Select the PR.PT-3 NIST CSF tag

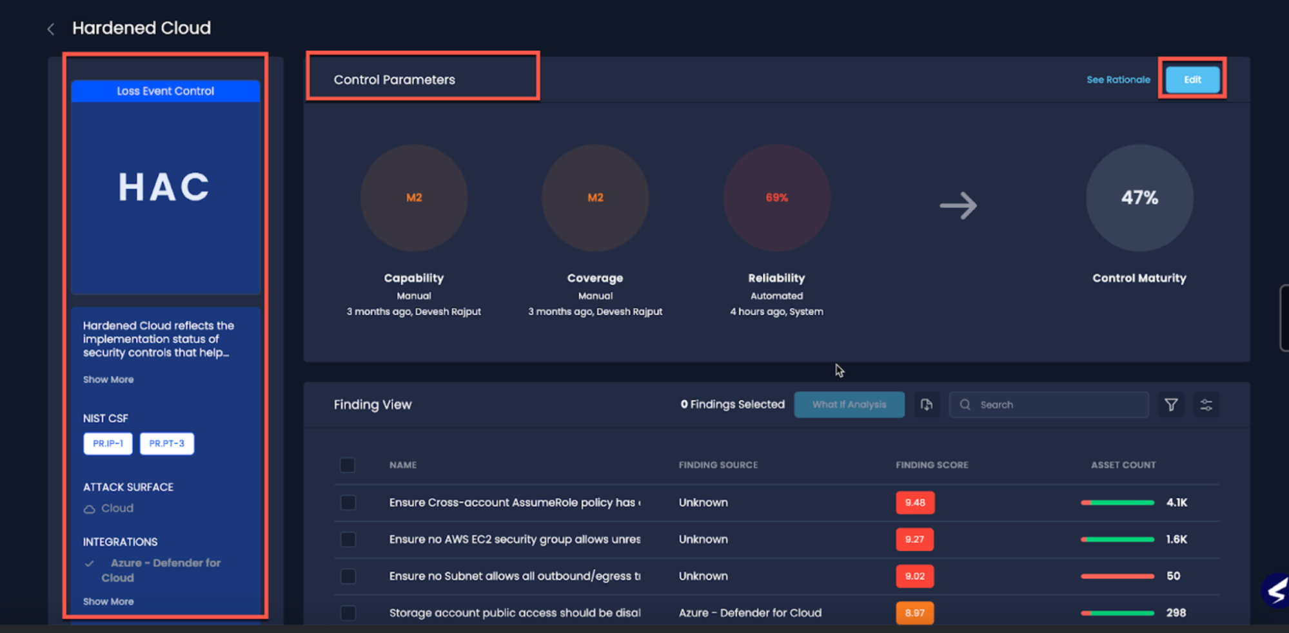coord(167,444)
